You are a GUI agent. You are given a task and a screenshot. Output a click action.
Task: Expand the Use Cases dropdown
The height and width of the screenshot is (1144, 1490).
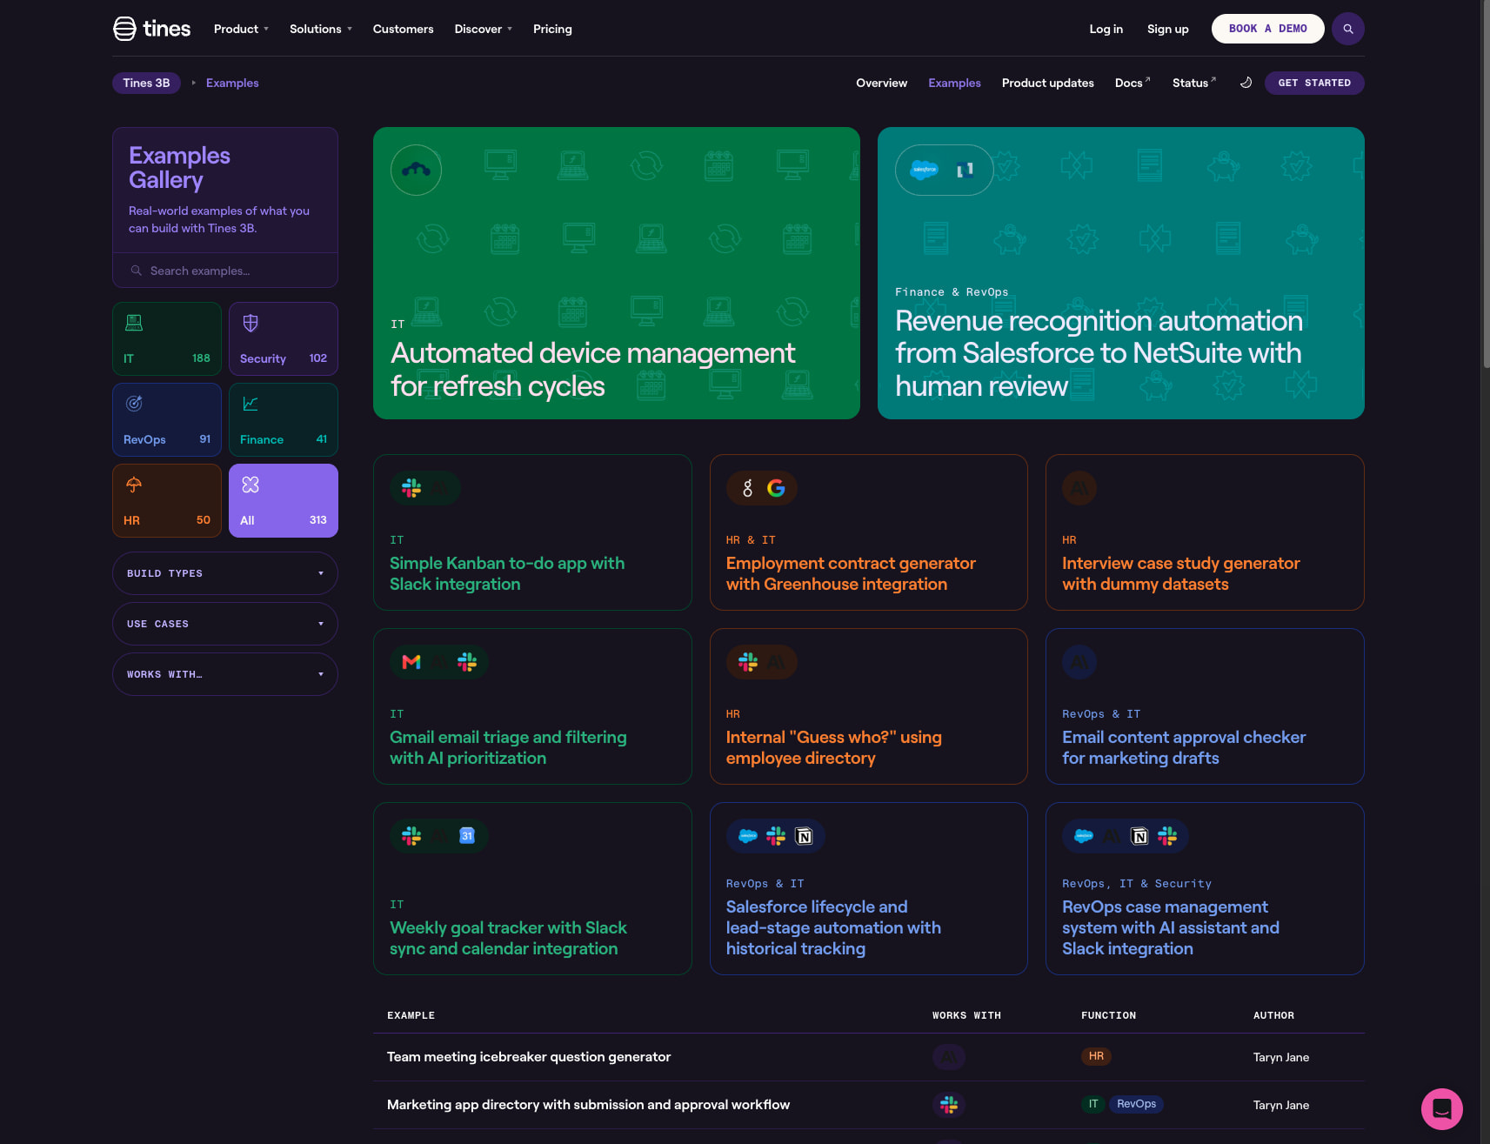click(225, 624)
